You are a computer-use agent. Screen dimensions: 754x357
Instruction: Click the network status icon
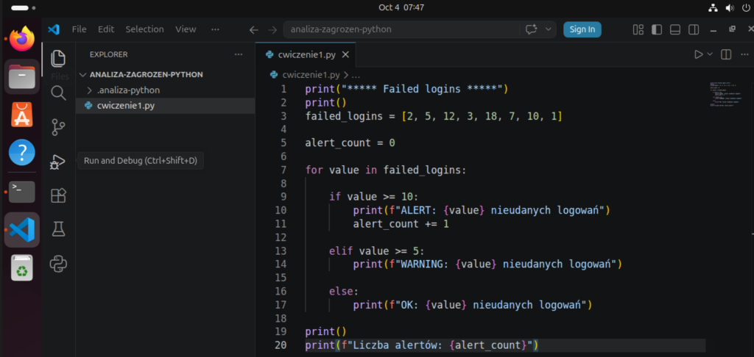[x=713, y=7]
